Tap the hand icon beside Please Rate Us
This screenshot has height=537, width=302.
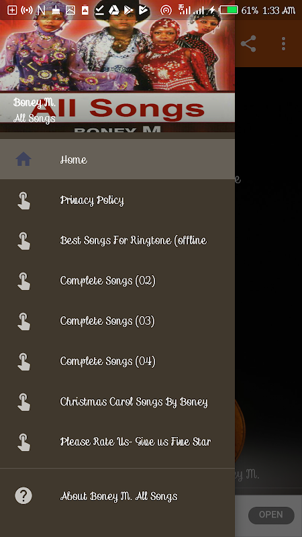23,442
